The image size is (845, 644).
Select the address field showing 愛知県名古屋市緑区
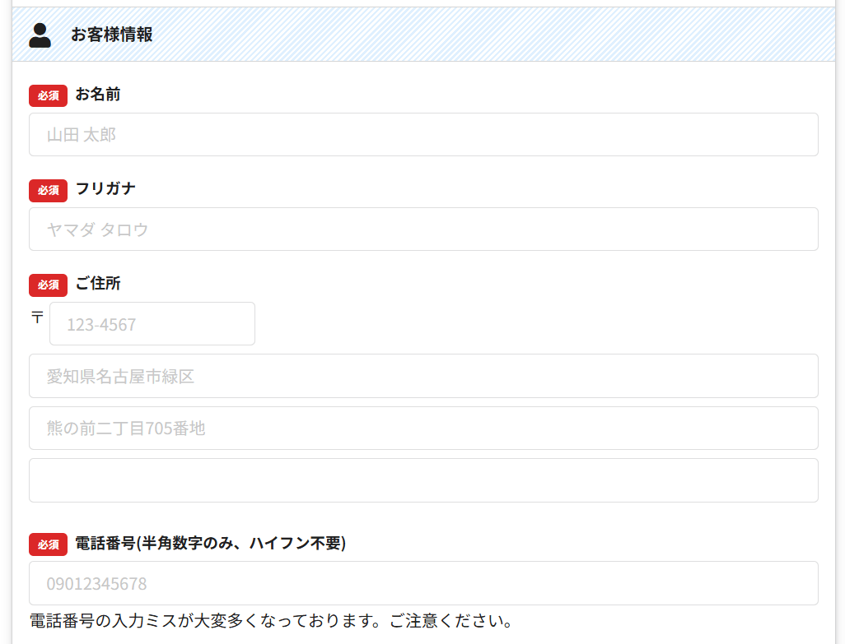pyautogui.click(x=423, y=376)
